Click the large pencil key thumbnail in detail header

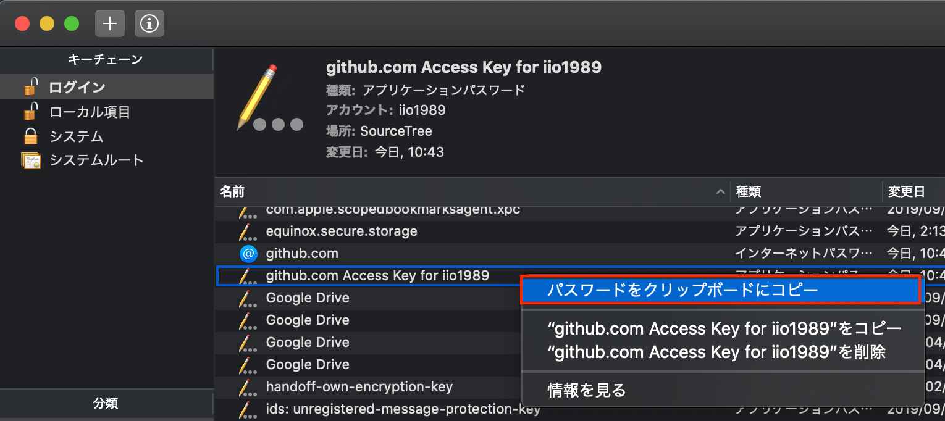point(259,99)
